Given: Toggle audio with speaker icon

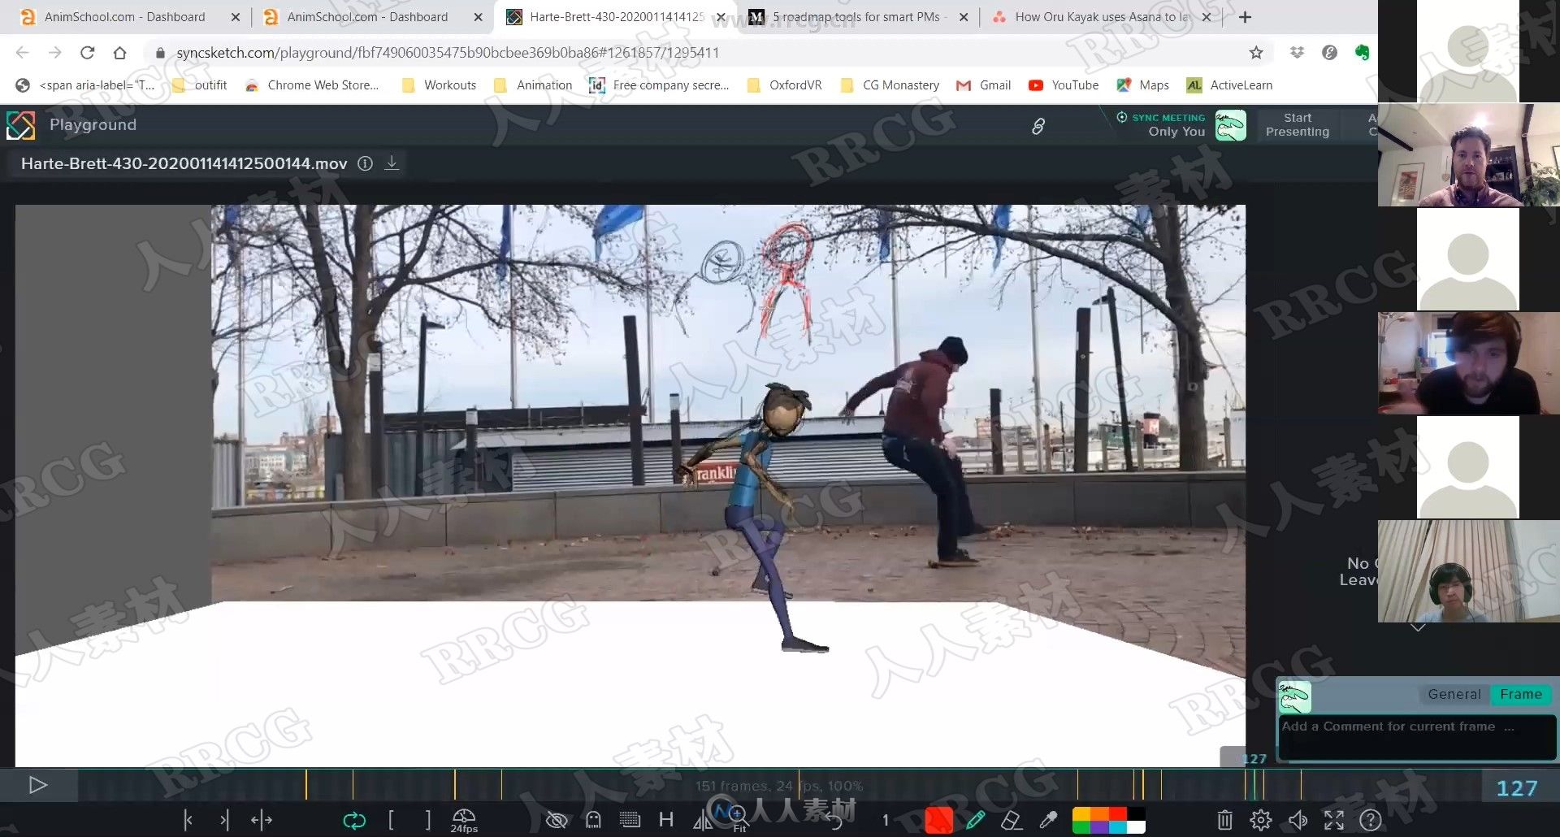Looking at the screenshot, I should pos(1298,821).
